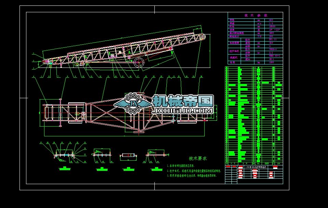The width and height of the screenshot is (328, 208).
Task: Click the 技术要求 heading text
Action: click(198, 159)
